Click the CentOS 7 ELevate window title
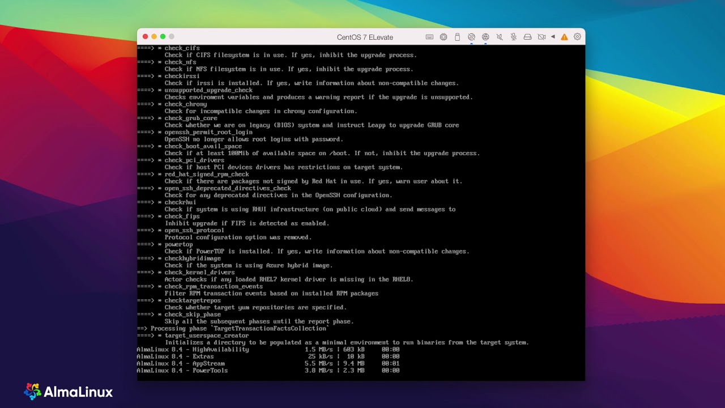 (365, 37)
